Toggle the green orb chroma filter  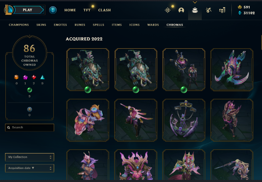[29, 90]
